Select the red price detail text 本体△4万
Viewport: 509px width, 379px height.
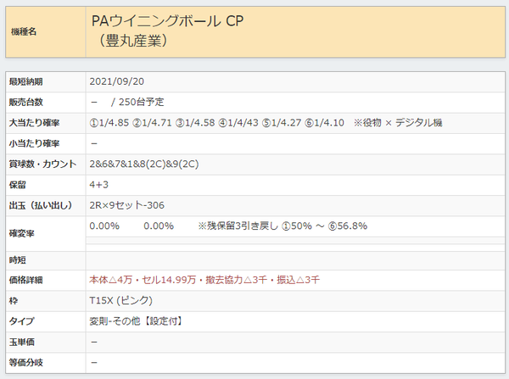point(110,280)
